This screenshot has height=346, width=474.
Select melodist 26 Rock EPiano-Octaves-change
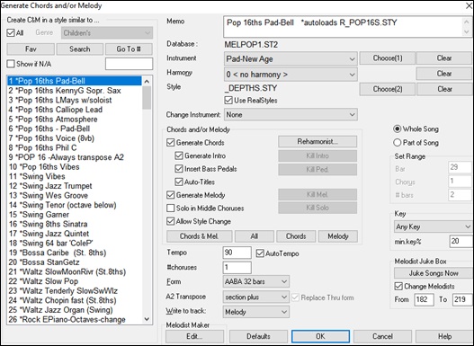[75, 319]
